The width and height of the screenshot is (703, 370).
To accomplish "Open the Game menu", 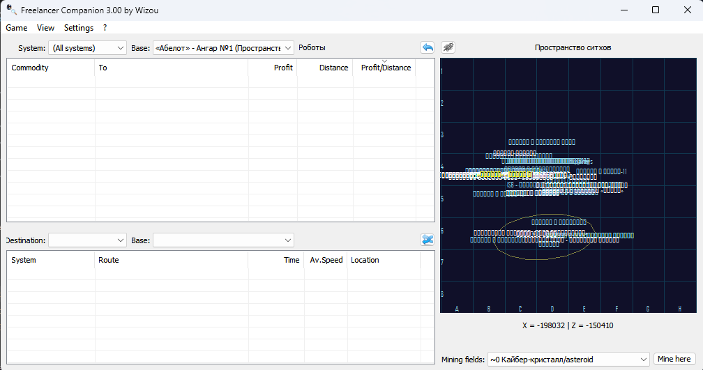I will click(17, 28).
